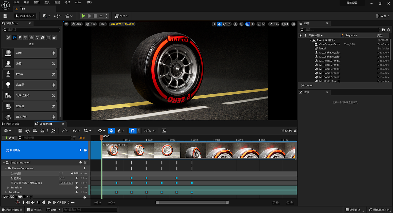
Task: Collapse the CameraComponent track
Action: (x=6, y=168)
